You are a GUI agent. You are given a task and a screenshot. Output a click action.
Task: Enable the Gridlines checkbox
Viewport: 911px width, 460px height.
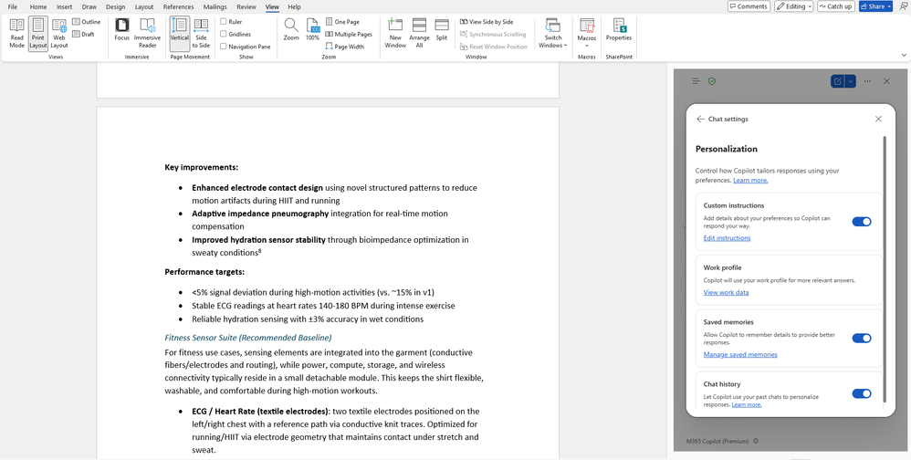pos(223,35)
